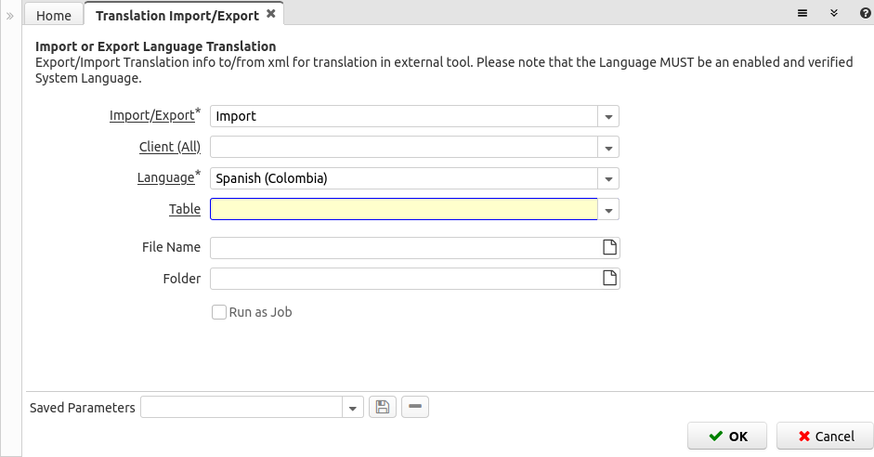Expand the left sidebar with double arrow
This screenshot has width=874, height=457.
click(x=10, y=16)
